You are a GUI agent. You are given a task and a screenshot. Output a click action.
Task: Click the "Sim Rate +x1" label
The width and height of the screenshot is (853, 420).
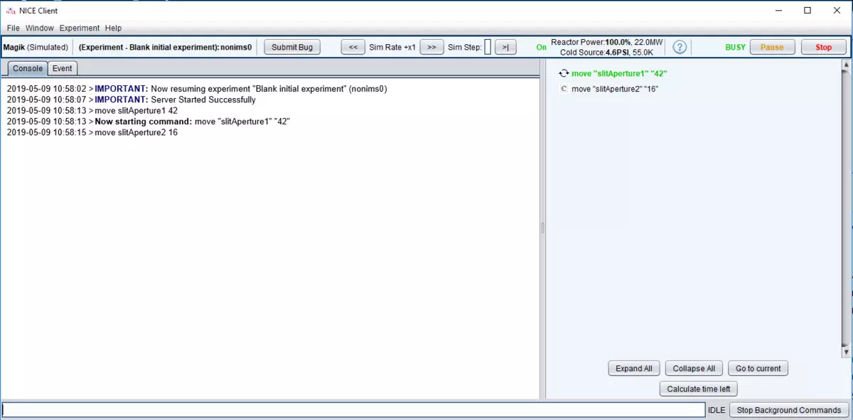coord(392,48)
